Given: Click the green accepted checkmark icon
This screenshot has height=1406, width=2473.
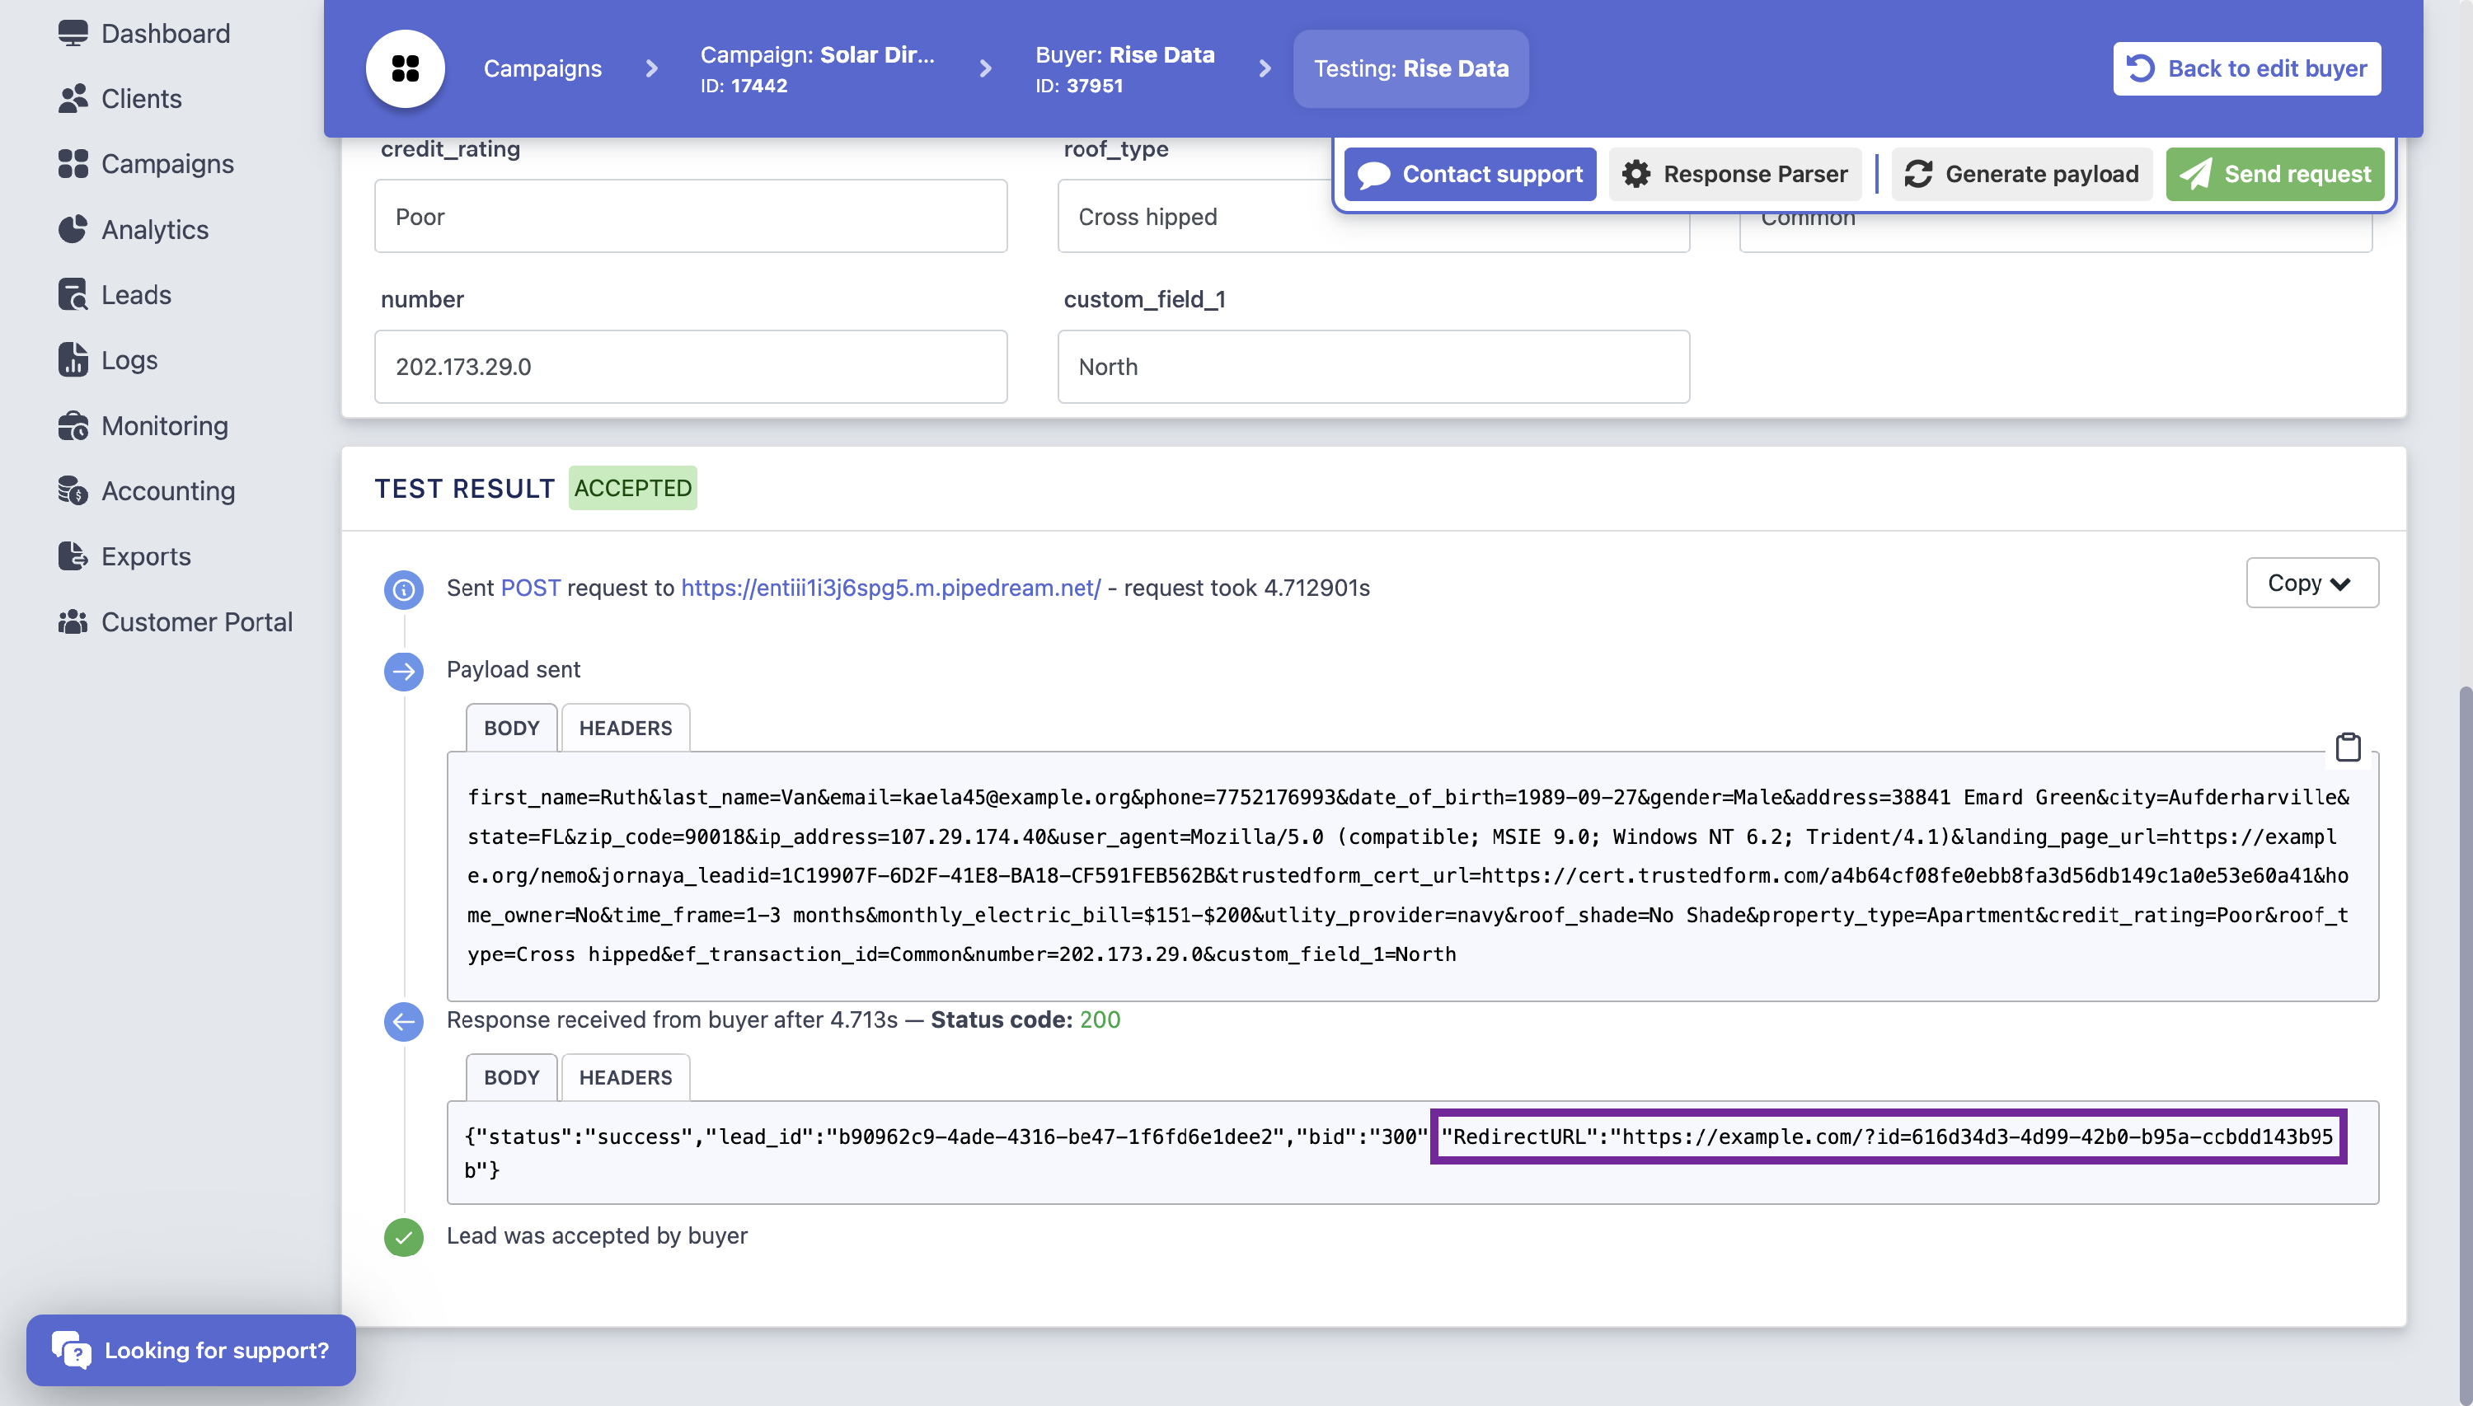Looking at the screenshot, I should click(x=404, y=1237).
